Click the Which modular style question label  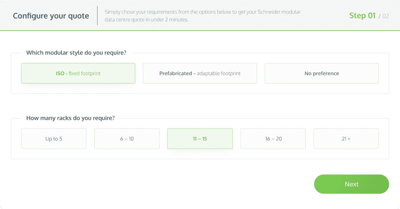tap(76, 53)
